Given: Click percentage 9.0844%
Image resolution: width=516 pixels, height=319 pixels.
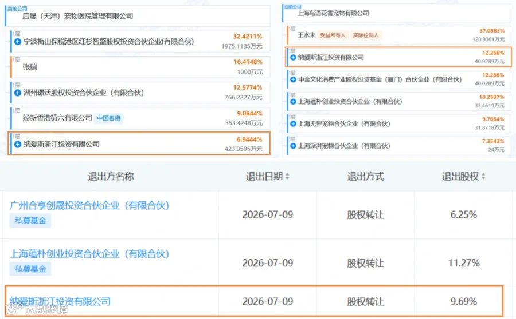Looking at the screenshot, I should coord(250,114).
